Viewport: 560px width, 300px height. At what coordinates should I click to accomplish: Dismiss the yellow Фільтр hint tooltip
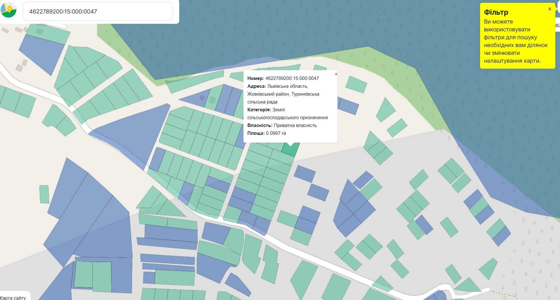(549, 9)
